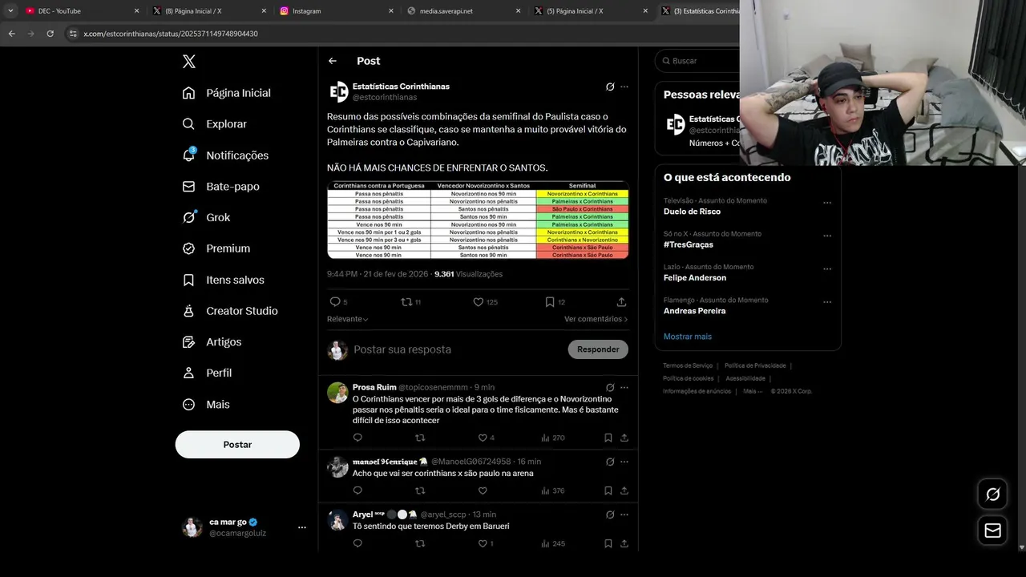
Task: Open Premium in the sidebar
Action: coord(216,248)
